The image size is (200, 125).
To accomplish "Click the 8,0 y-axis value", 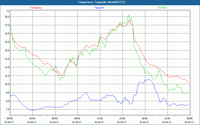I will click(x=7, y=101).
